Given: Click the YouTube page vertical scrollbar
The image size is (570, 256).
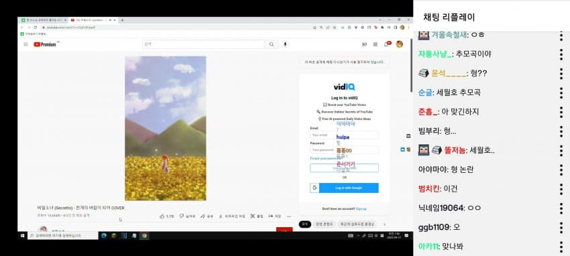Looking at the screenshot, I should [411, 66].
